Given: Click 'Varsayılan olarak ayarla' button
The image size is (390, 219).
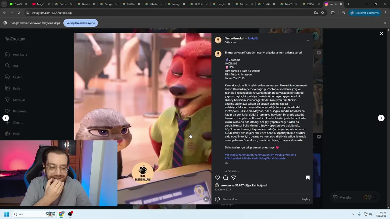Looking at the screenshot, I should [80, 23].
